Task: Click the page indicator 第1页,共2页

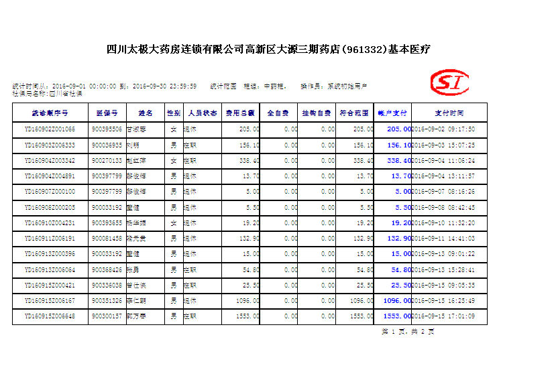Action: tap(408, 332)
